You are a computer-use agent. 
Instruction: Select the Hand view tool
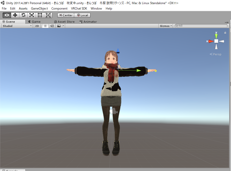[x=7, y=15]
